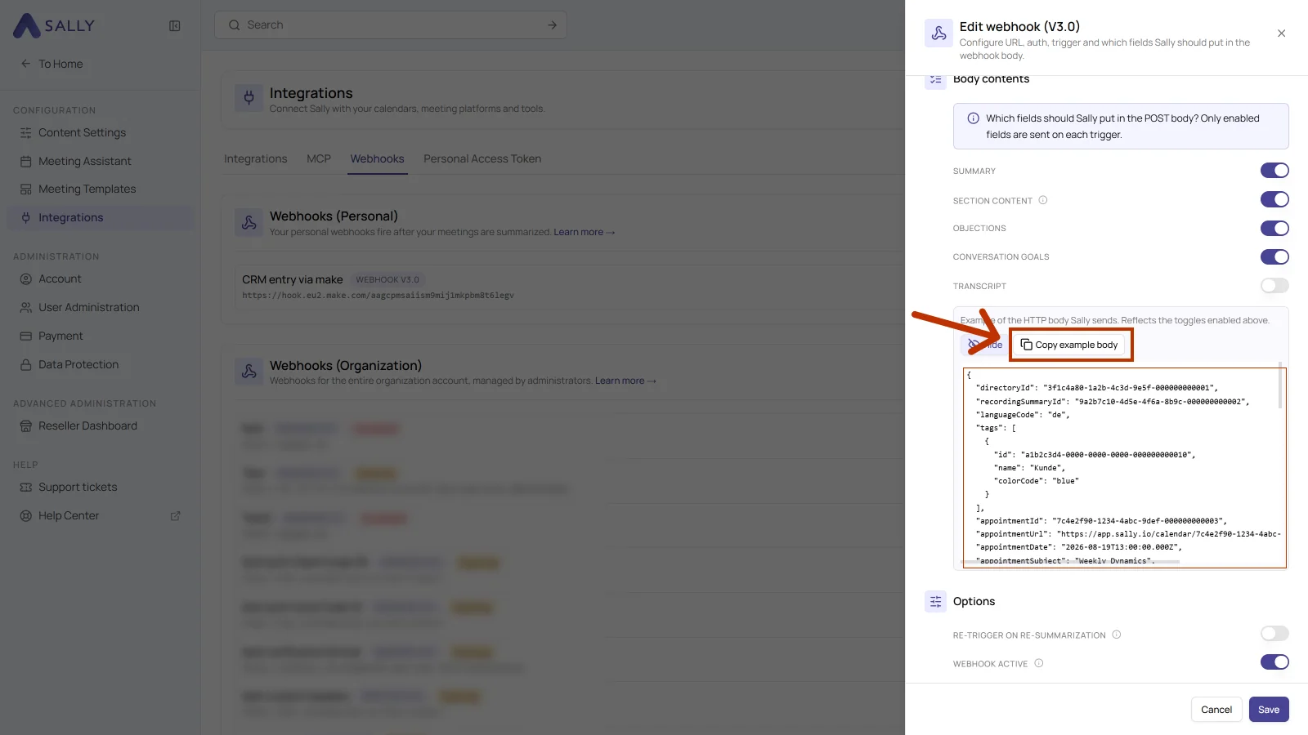Enable Re-trigger on re-summarization switch
Image resolution: width=1308 pixels, height=735 pixels.
1274,633
